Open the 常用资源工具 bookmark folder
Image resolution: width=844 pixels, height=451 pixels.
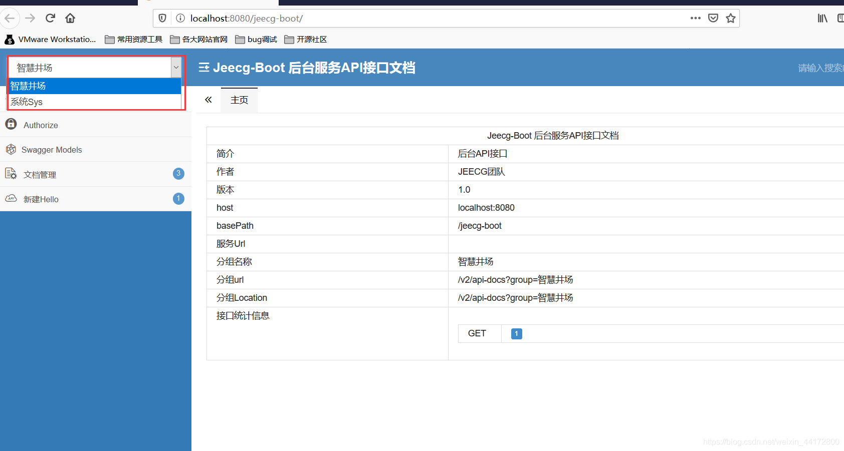point(134,39)
